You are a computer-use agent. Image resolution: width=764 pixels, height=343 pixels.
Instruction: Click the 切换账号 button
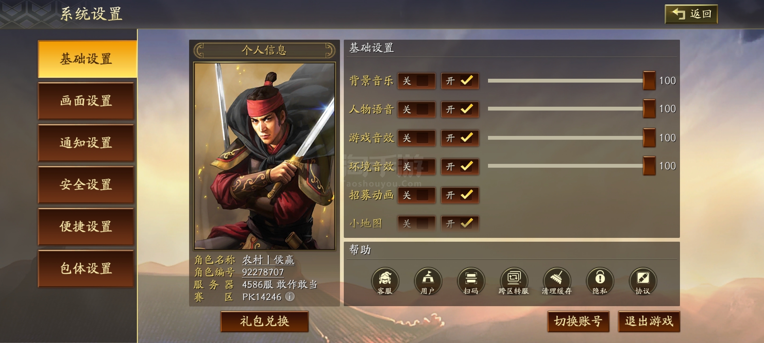click(x=578, y=321)
